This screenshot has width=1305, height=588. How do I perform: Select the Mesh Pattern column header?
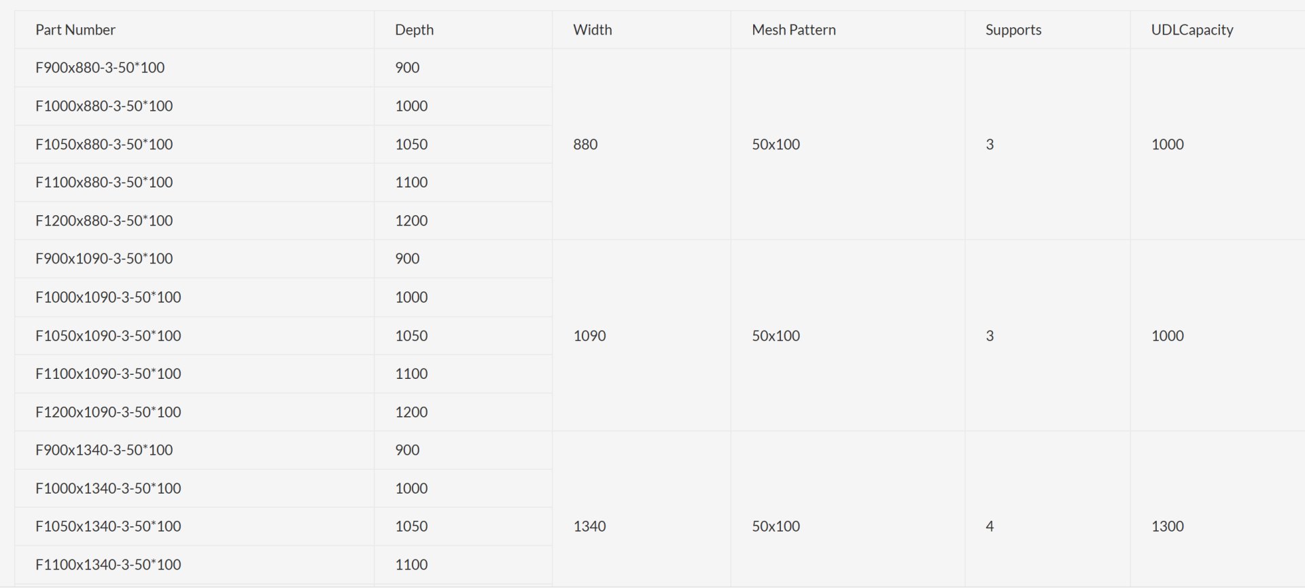coord(793,30)
